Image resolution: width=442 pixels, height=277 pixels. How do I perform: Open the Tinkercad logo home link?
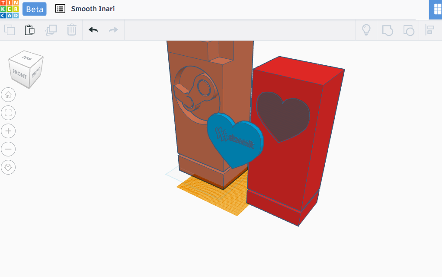pos(10,9)
